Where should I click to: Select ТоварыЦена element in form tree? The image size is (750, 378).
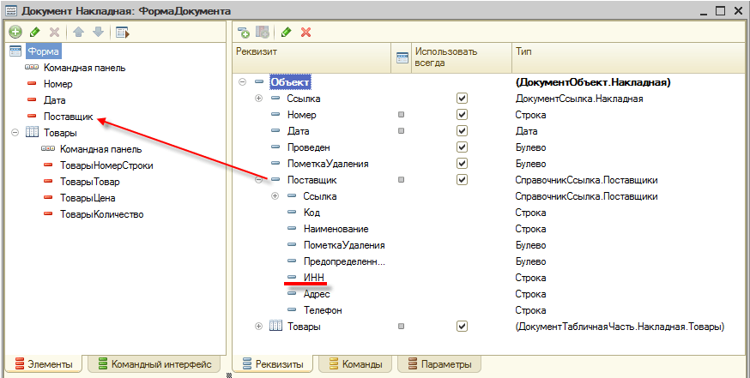[x=88, y=198]
